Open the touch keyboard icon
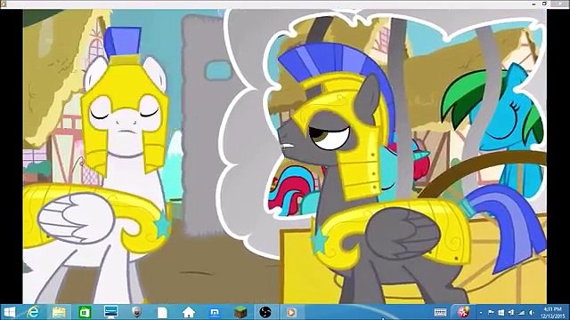 440,312
